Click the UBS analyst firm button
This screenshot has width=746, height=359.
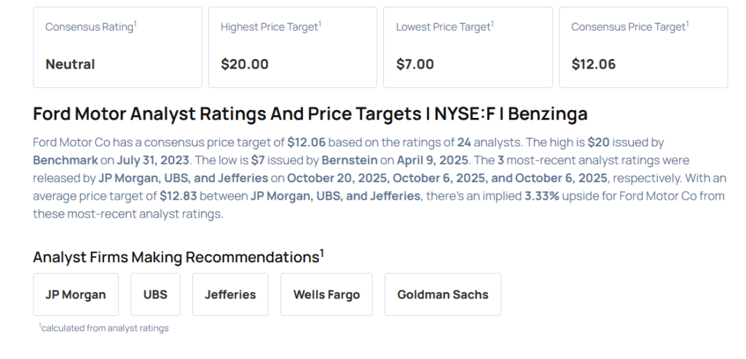[x=155, y=295]
